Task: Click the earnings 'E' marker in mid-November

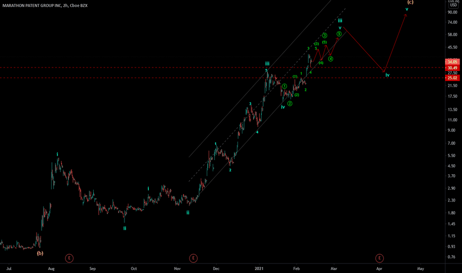Action: click(x=193, y=258)
